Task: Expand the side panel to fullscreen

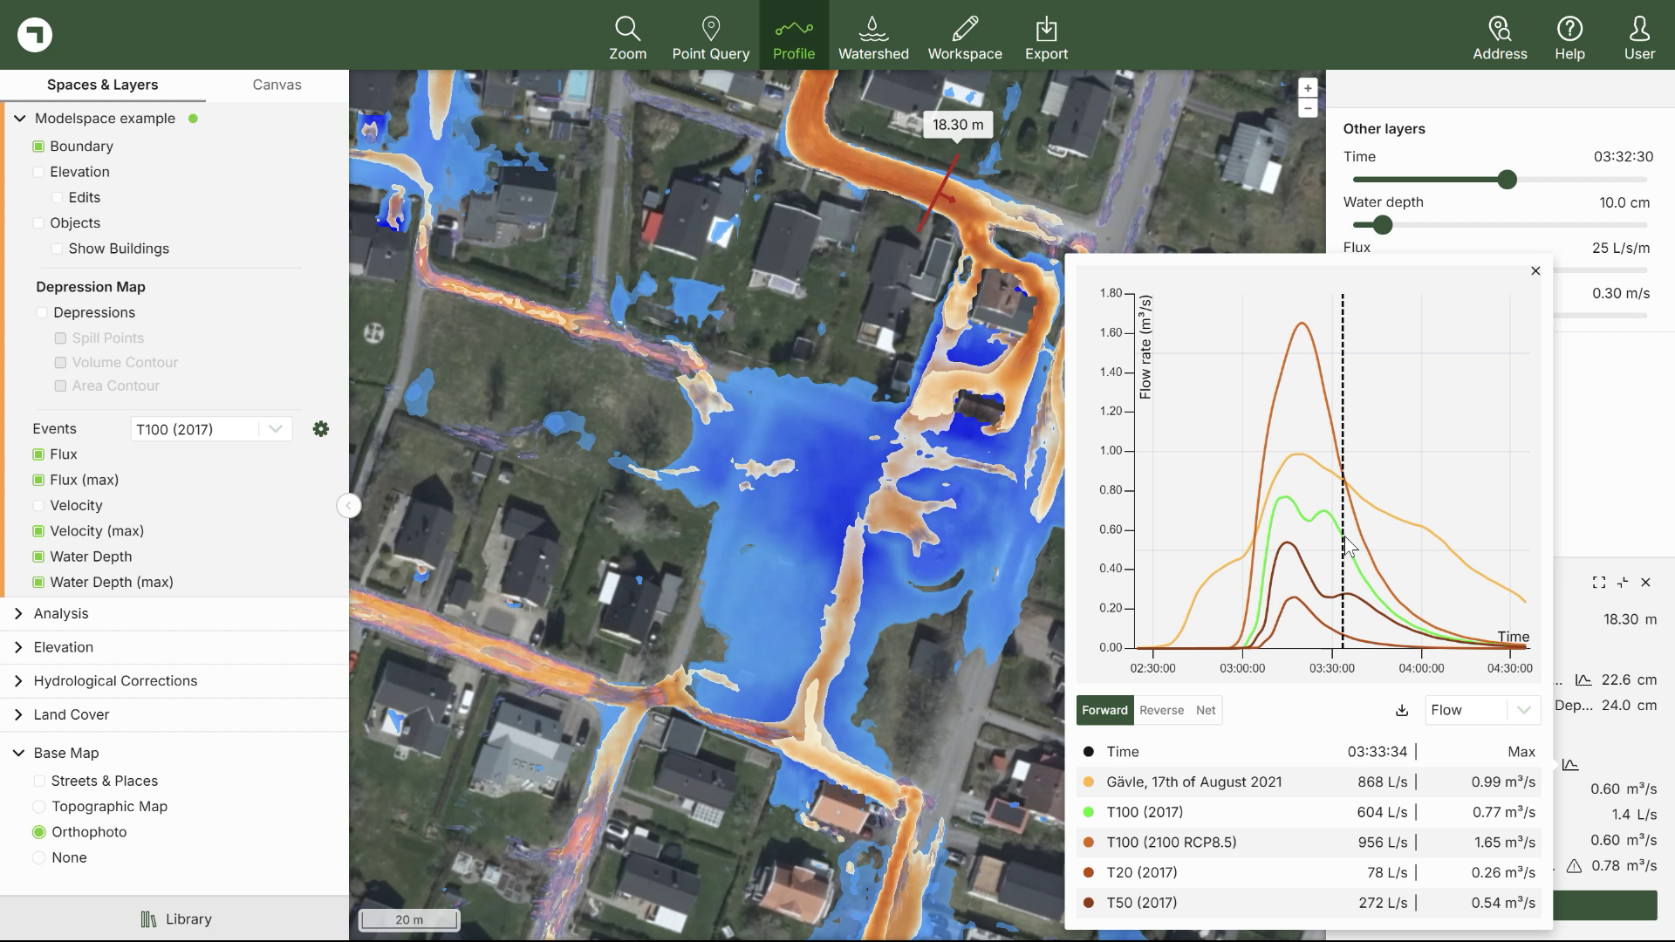Action: tap(1599, 583)
